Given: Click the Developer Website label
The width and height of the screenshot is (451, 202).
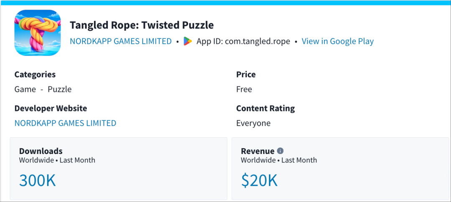Looking at the screenshot, I should pos(51,109).
